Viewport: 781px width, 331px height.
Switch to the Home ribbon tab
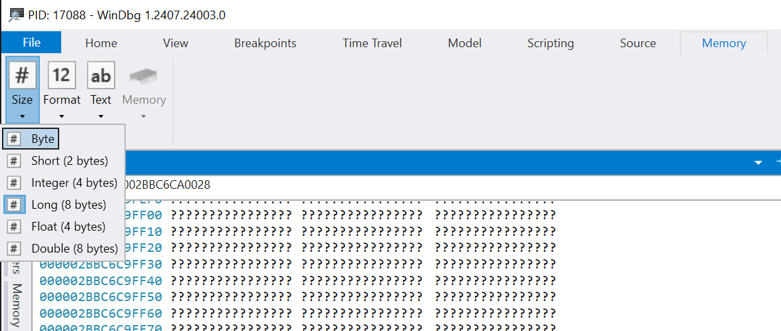(101, 43)
